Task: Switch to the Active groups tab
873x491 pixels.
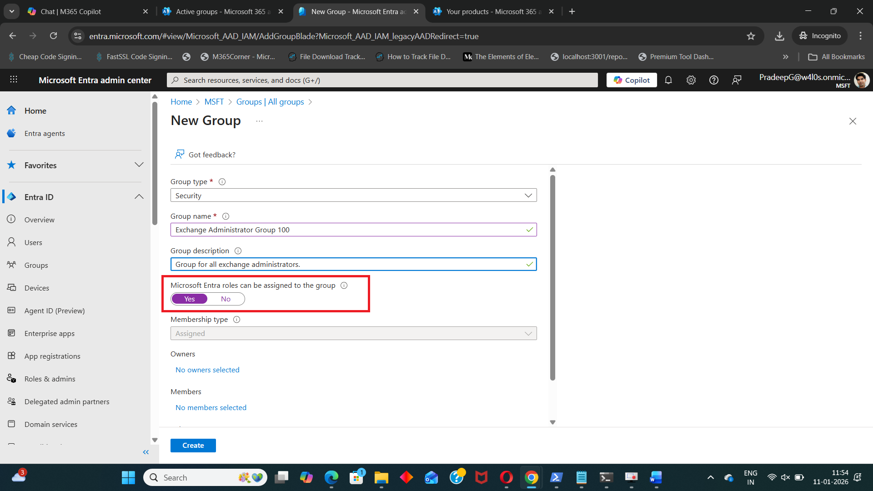Action: [218, 11]
